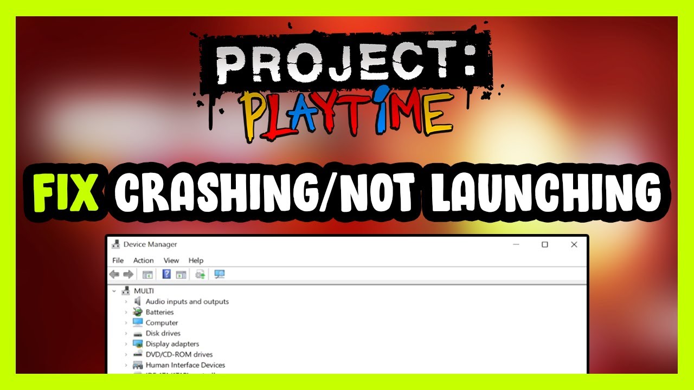Open the View menu
Screen dimensions: 694x390
[x=171, y=260]
